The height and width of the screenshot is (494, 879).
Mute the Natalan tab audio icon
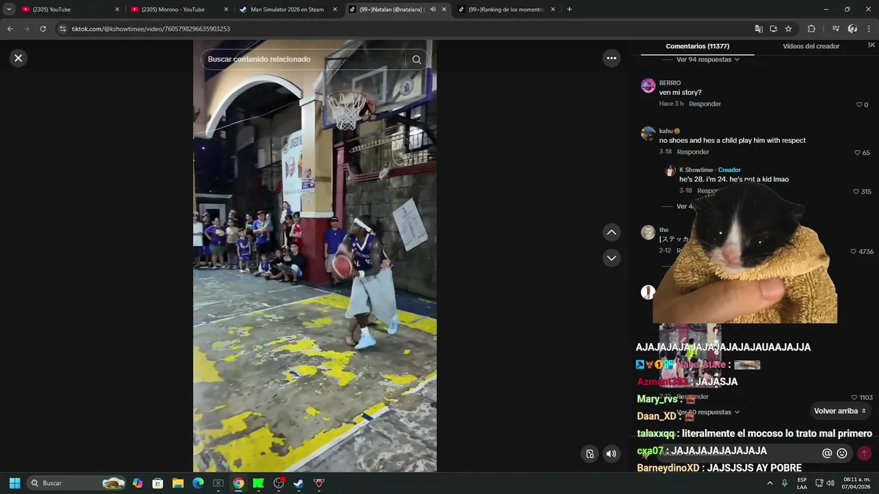(433, 10)
